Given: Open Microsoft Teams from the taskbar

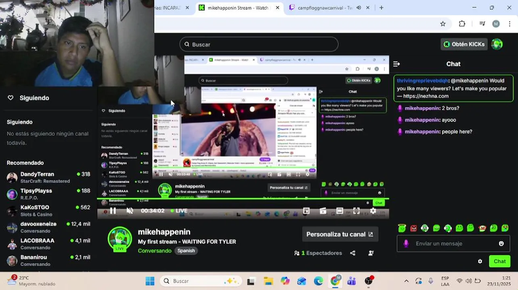Looking at the screenshot, I should tap(352, 281).
